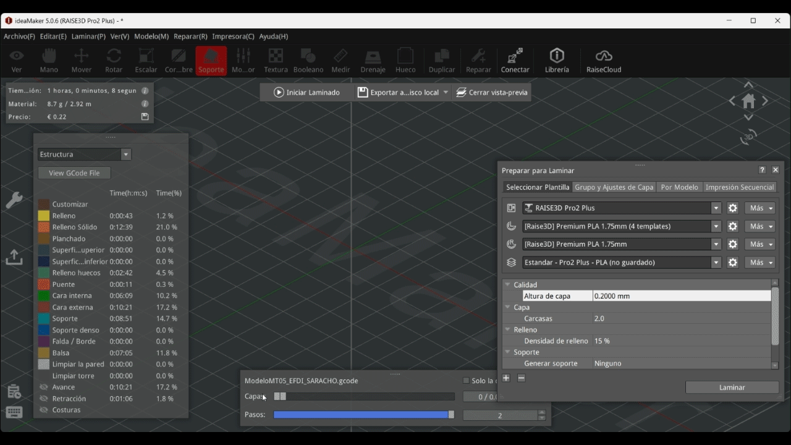
Task: Click the Relleno Sólido color swatch
Action: click(44, 227)
